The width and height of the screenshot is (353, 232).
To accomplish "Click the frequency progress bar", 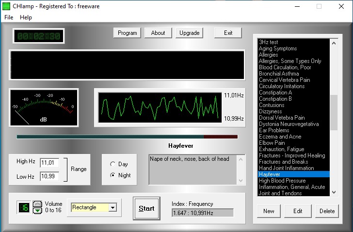I will click(127, 137).
